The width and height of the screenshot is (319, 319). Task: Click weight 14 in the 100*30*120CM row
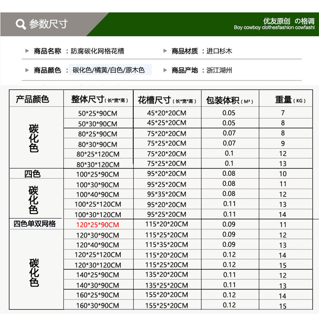coord(283,215)
